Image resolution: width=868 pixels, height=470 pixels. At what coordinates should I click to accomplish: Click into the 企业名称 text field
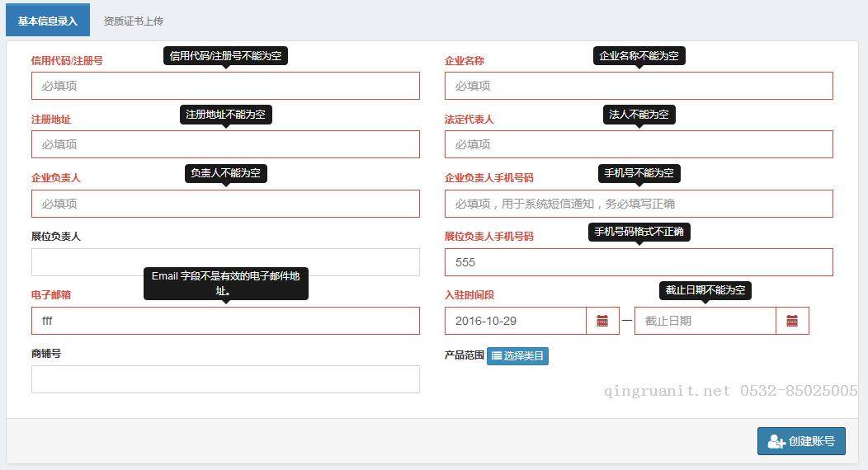(638, 86)
